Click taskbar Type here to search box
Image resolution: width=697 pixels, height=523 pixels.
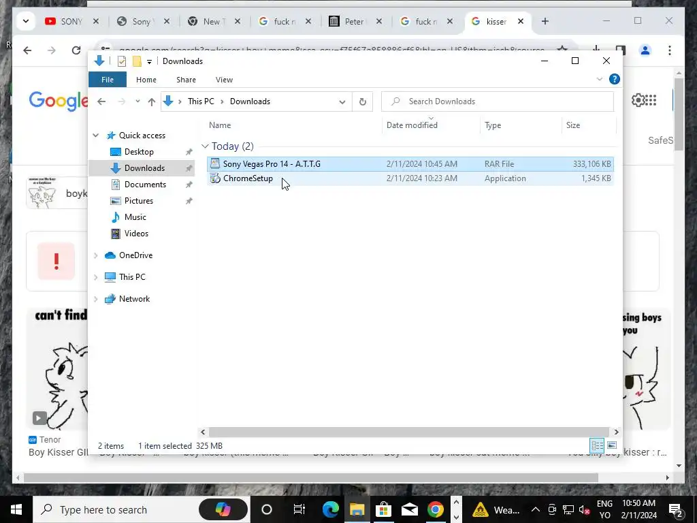[x=142, y=509]
